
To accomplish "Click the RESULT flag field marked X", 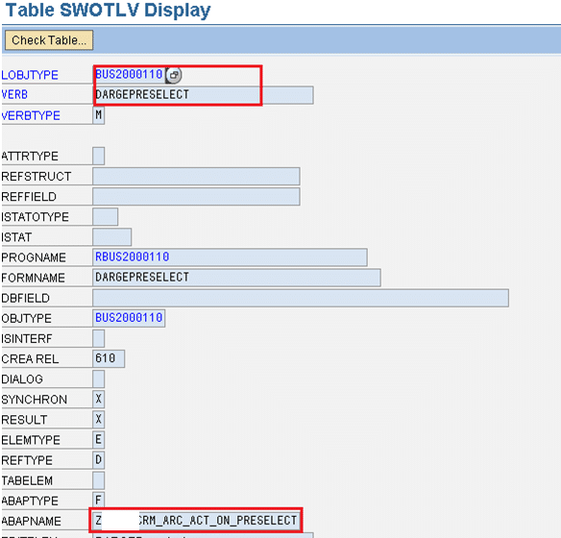I will [x=98, y=420].
